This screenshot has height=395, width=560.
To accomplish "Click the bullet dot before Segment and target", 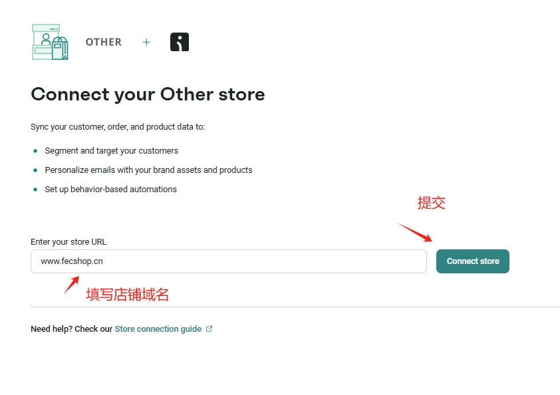I will tap(35, 151).
